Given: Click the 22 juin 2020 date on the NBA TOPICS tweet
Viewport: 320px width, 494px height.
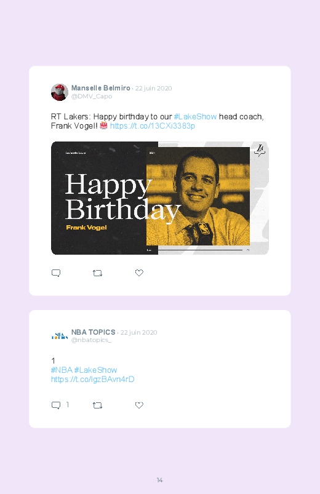Looking at the screenshot, I should tap(138, 332).
